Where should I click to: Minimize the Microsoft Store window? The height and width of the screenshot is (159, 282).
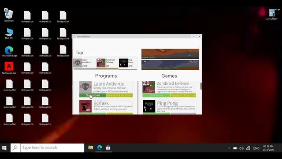click(194, 36)
